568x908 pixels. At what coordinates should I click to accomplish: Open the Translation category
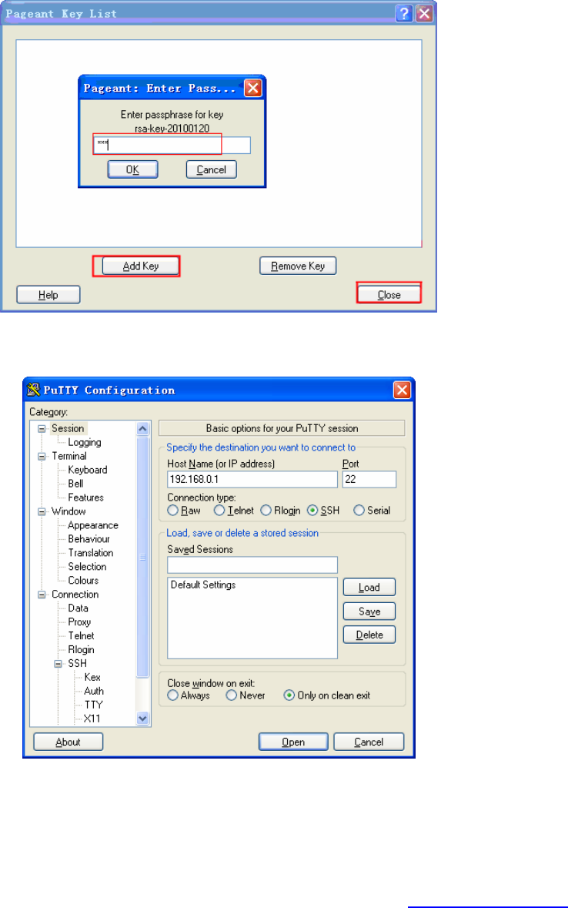[90, 553]
